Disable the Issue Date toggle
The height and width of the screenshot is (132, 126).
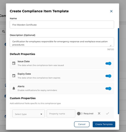[x=108, y=63]
